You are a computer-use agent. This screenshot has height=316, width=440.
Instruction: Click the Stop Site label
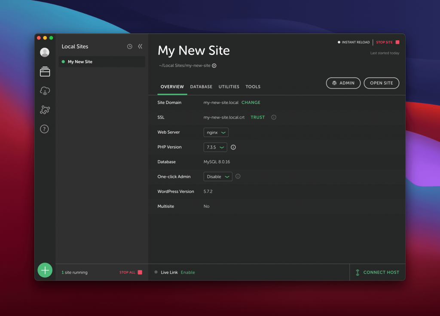tap(385, 43)
